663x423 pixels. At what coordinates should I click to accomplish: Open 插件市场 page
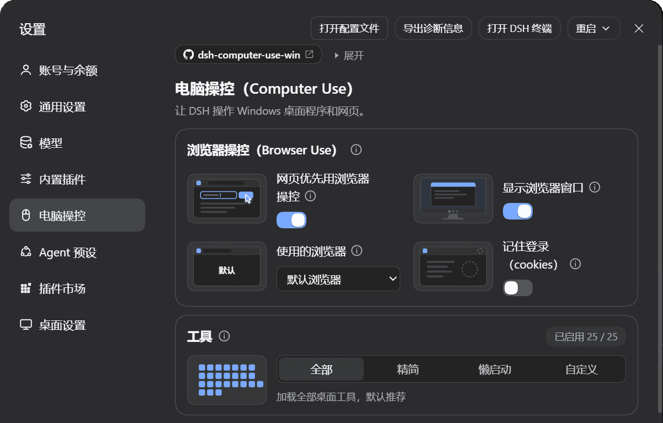(x=77, y=288)
